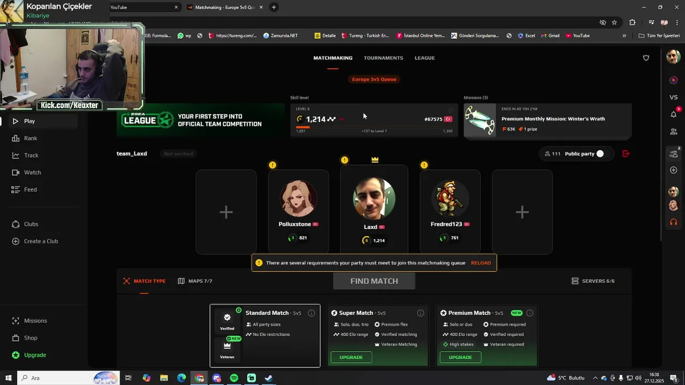
Task: Expand the skill level dropdown arrow
Action: coord(341,119)
